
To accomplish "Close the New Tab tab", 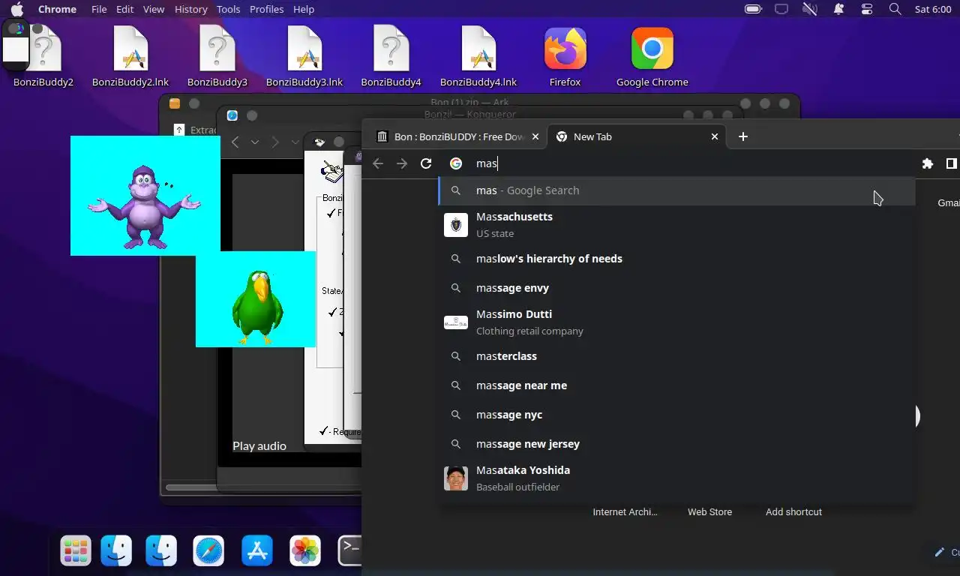I will [715, 136].
